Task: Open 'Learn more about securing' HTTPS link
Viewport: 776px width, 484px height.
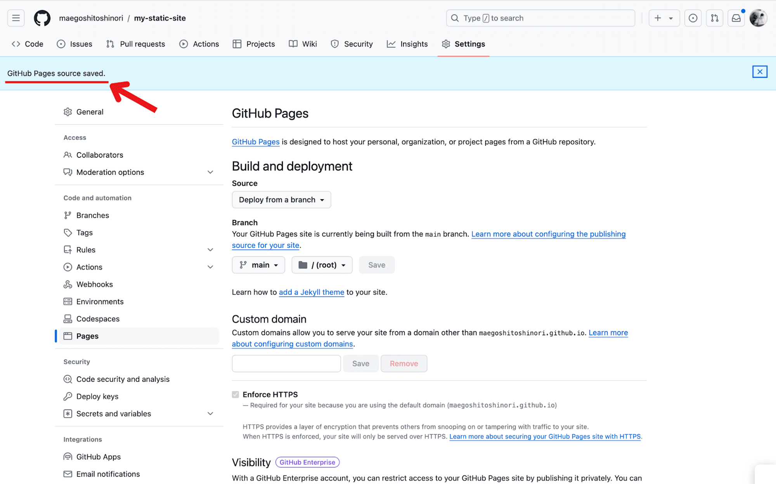Action: point(545,437)
